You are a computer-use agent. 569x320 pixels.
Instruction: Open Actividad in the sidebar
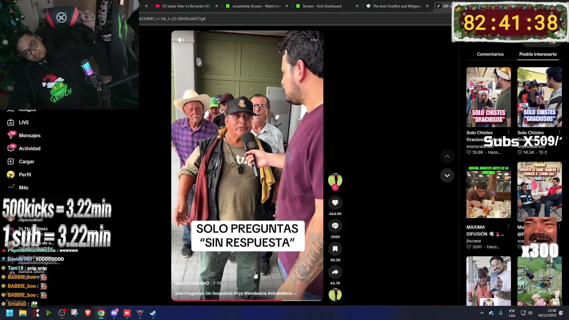point(30,148)
